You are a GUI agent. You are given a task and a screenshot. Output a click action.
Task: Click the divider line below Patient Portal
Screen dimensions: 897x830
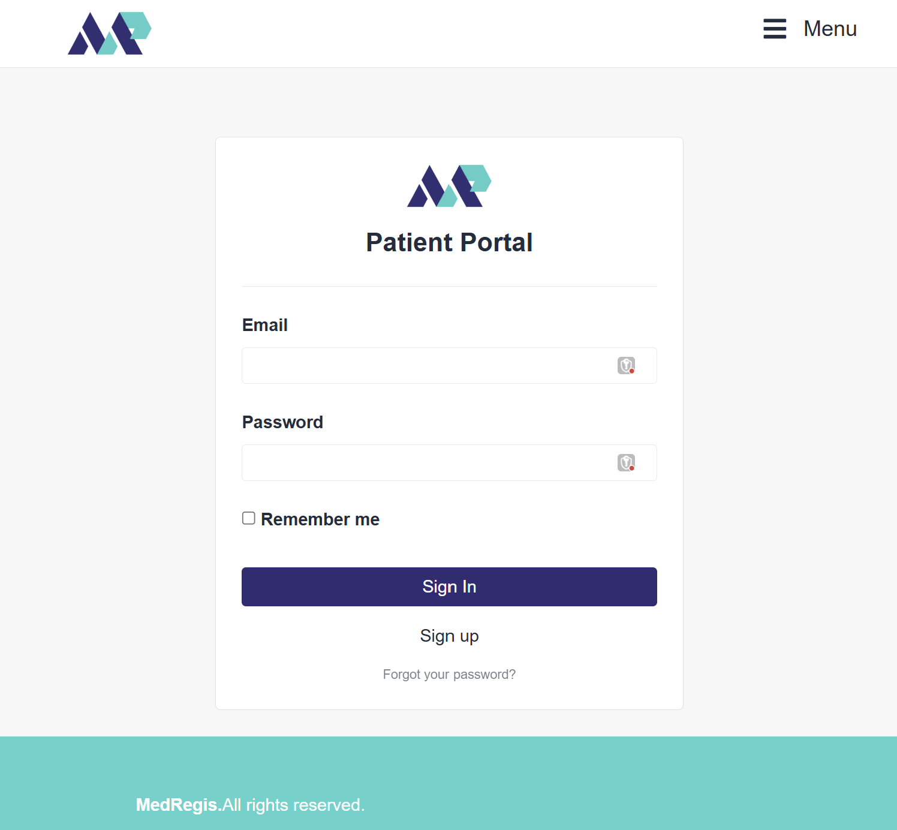[x=449, y=287]
